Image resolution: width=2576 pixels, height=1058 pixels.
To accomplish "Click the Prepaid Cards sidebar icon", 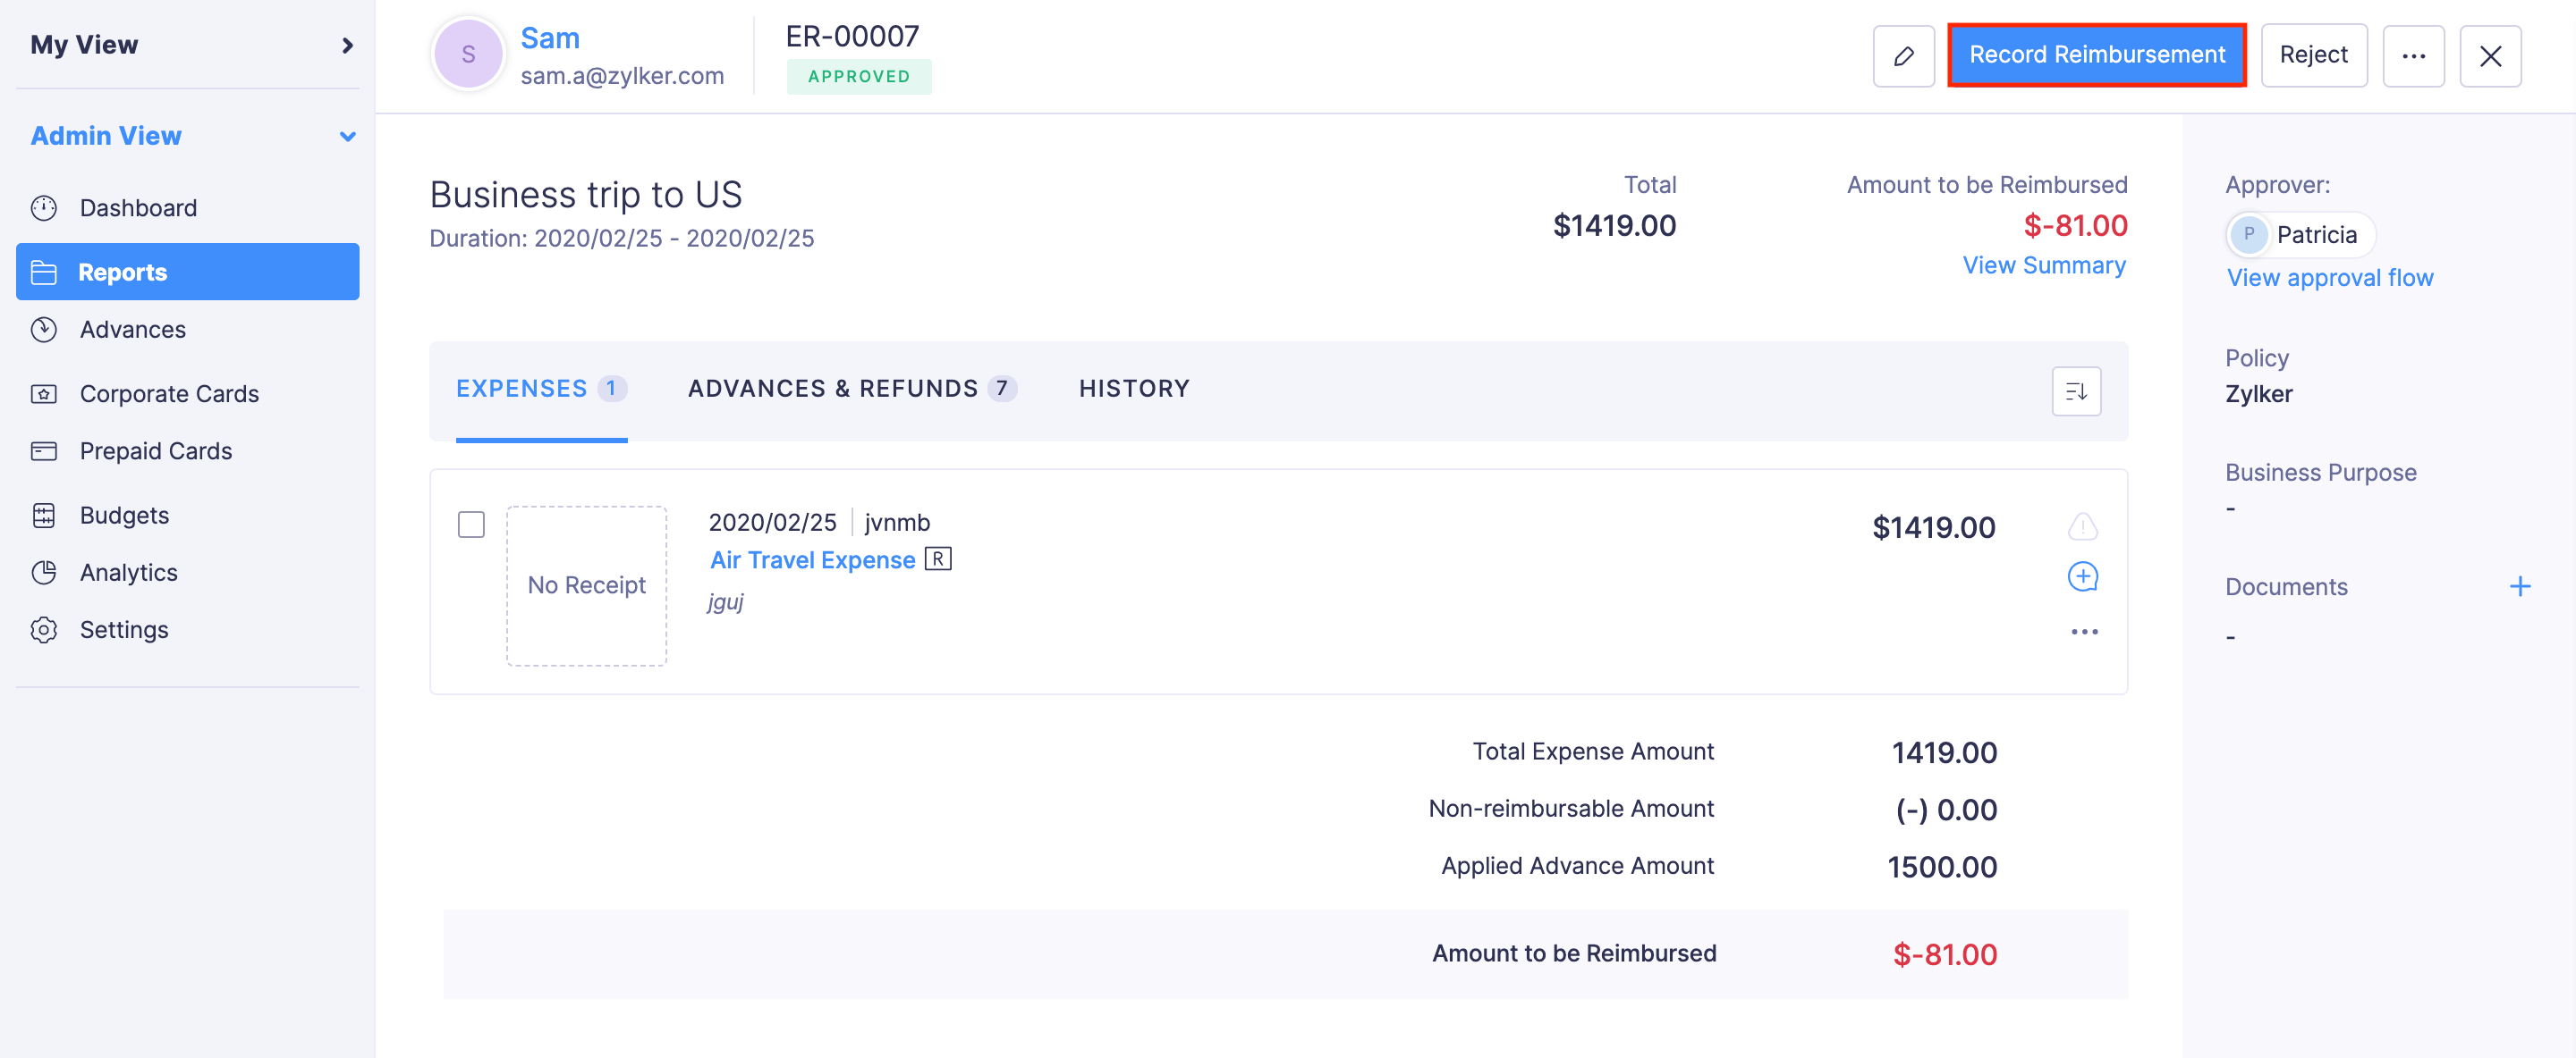I will point(45,450).
